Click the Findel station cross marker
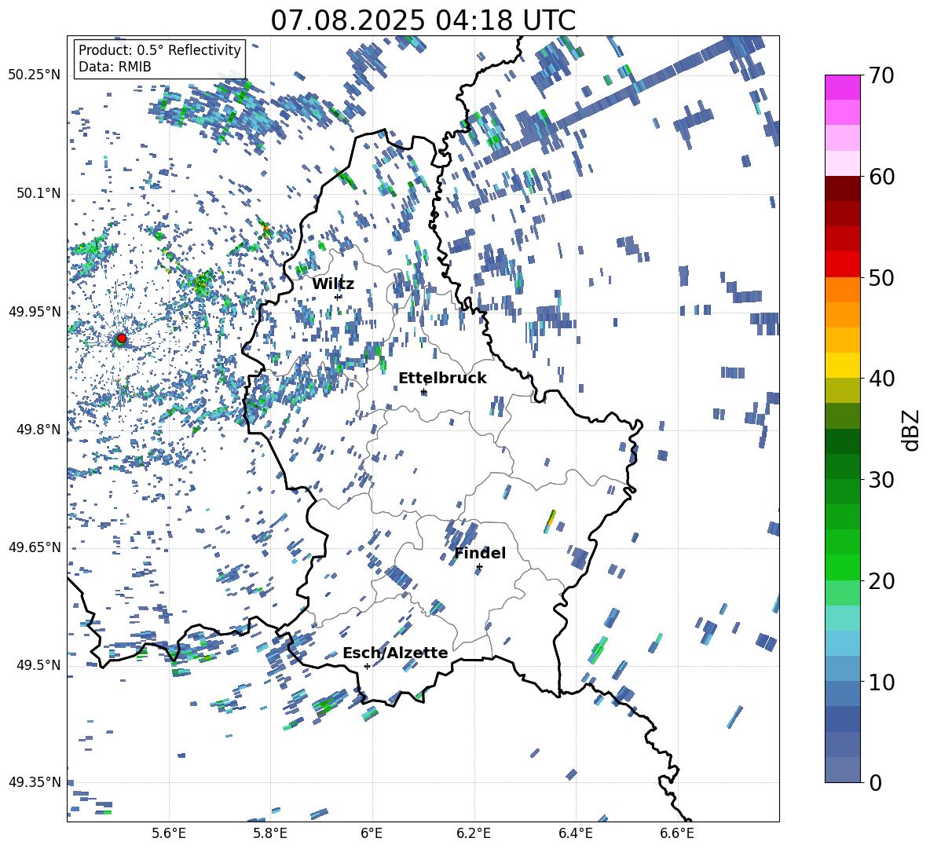 coord(479,567)
